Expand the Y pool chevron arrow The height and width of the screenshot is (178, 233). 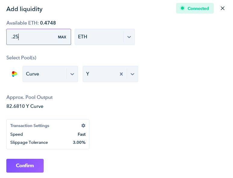(132, 74)
